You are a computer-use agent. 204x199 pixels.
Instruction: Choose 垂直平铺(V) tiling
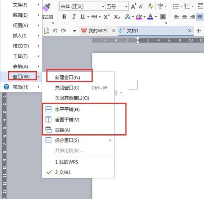(x=78, y=120)
